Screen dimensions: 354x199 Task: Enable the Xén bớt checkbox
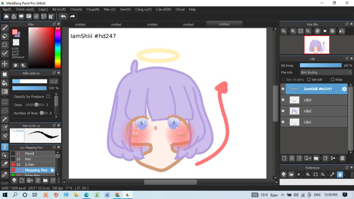pos(309,79)
